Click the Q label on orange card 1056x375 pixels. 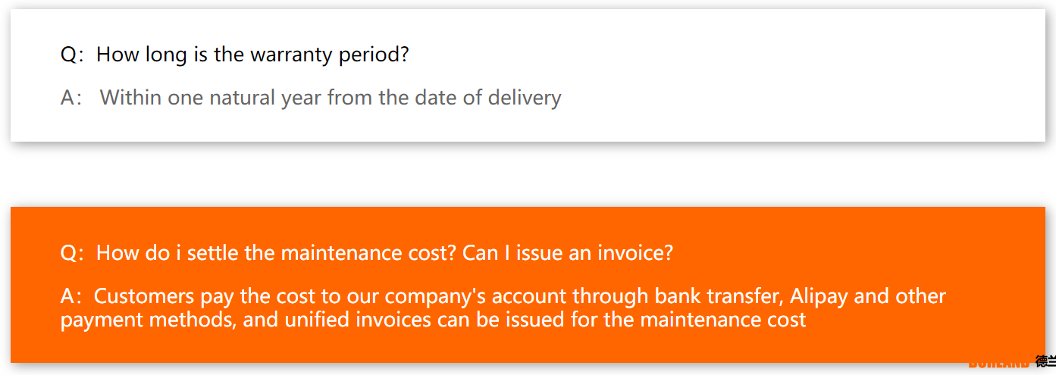[69, 253]
